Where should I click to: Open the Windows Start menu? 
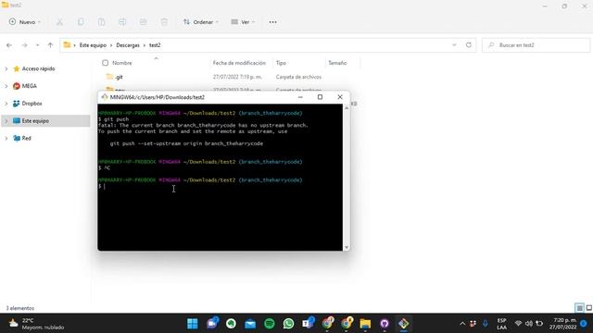[193, 324]
